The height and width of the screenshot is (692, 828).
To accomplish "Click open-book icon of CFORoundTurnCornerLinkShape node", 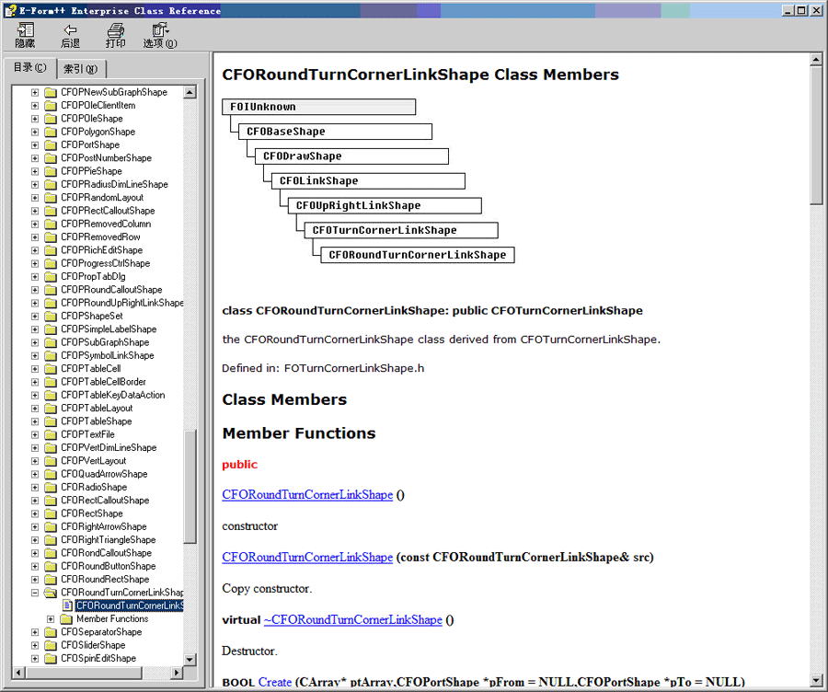I will click(51, 593).
